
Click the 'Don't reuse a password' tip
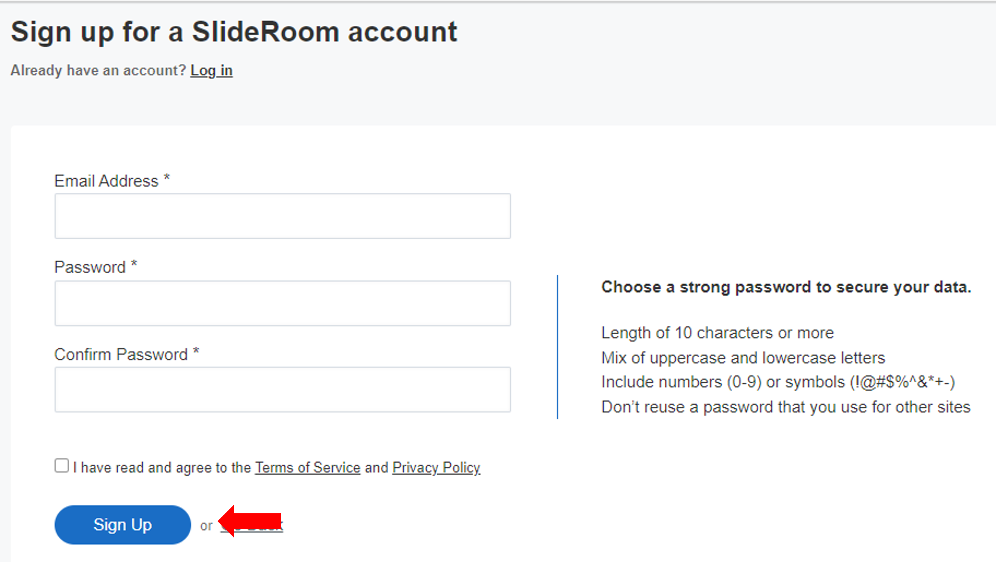(786, 407)
